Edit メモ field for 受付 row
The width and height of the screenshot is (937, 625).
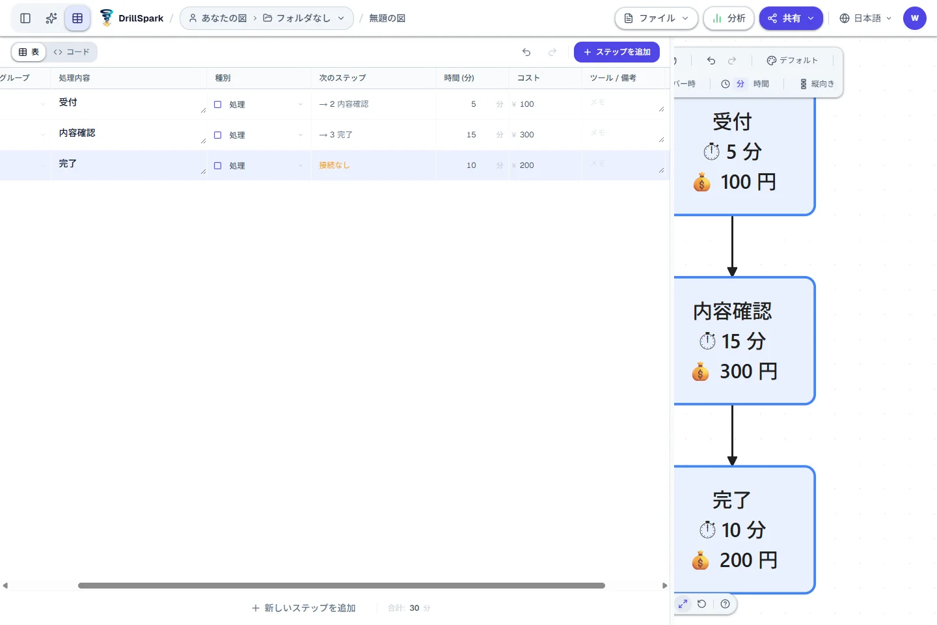click(x=625, y=104)
